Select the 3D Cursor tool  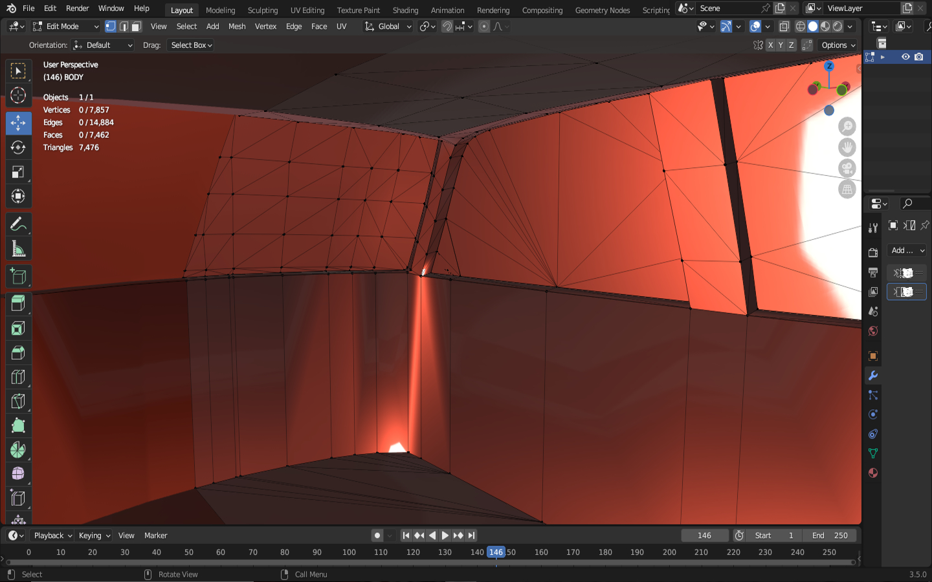coord(18,95)
